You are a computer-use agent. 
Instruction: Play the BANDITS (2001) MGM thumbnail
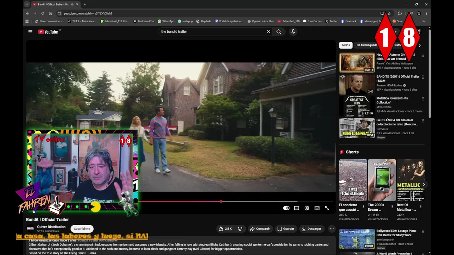(x=357, y=85)
